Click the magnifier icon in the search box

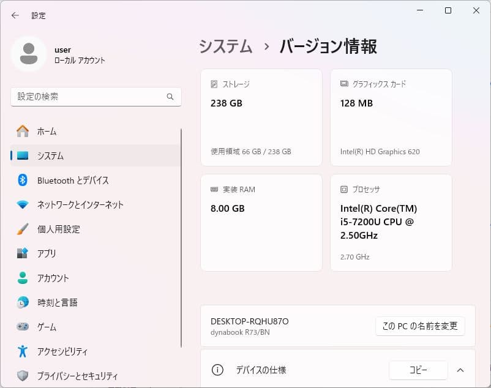point(170,96)
